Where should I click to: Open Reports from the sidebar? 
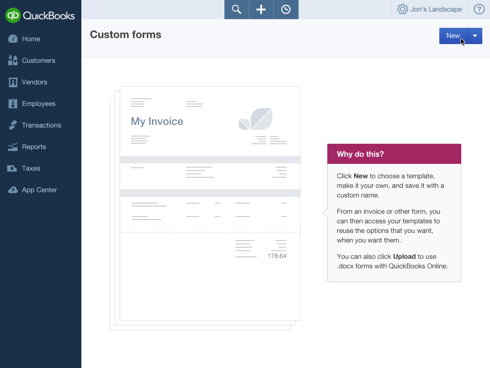33,147
